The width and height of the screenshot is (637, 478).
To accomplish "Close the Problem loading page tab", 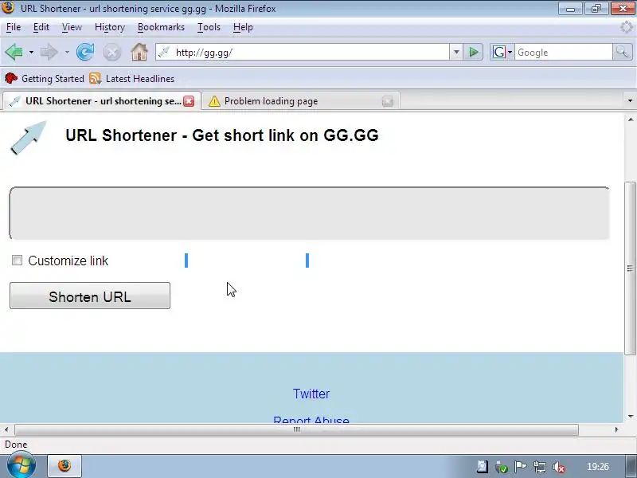I will pyautogui.click(x=388, y=101).
